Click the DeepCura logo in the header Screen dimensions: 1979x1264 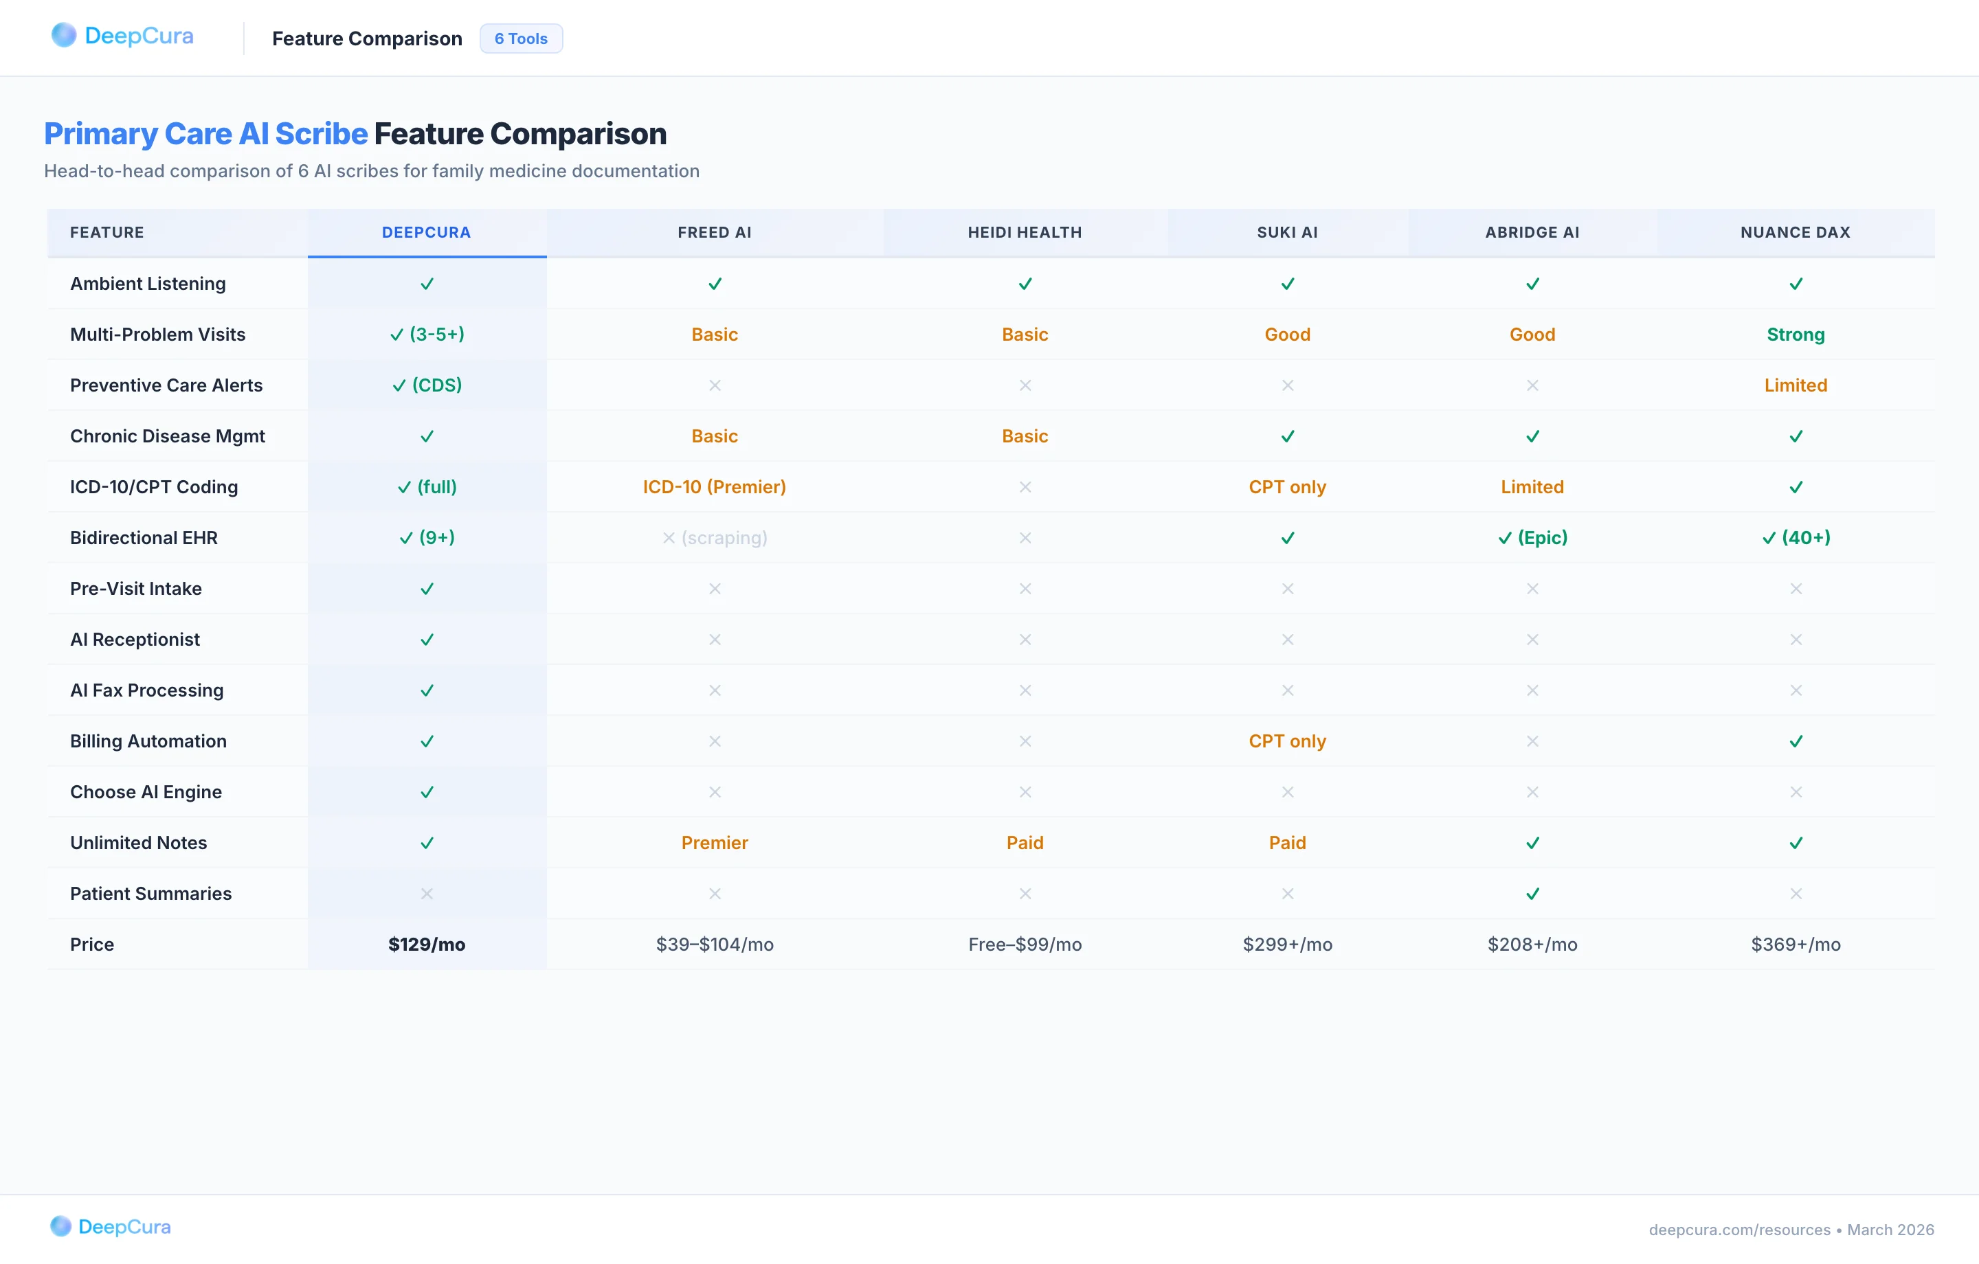[x=122, y=36]
